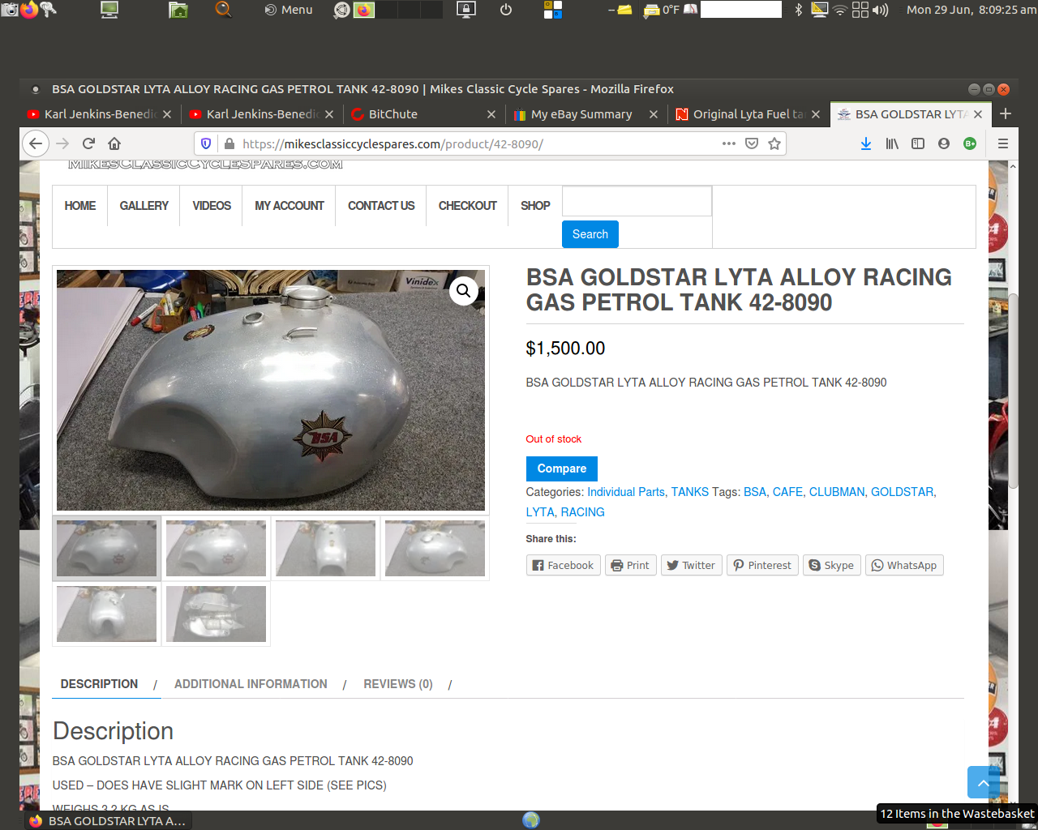The height and width of the screenshot is (830, 1038).
Task: Toggle the Firefox sidebar view
Action: click(918, 143)
